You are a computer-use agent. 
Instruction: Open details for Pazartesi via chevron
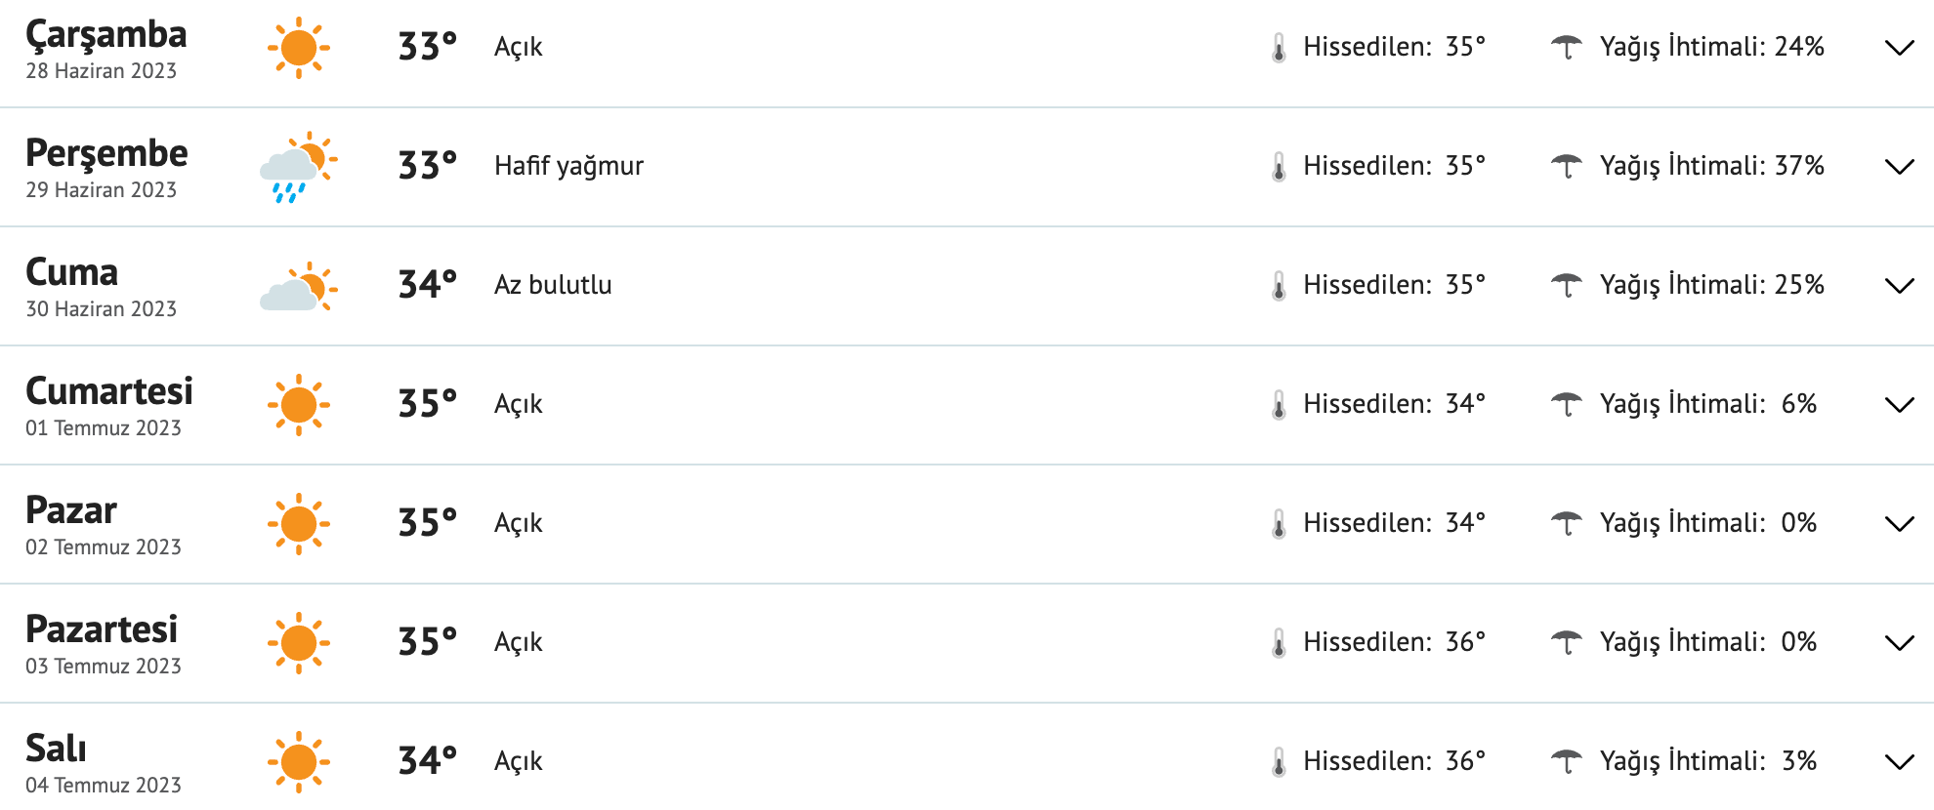tap(1899, 642)
